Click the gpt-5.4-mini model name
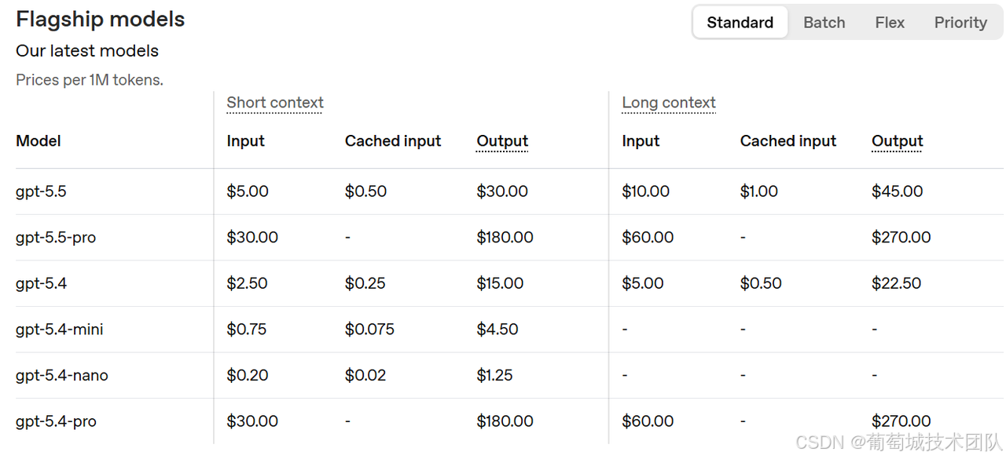The image size is (1006, 459). [60, 330]
